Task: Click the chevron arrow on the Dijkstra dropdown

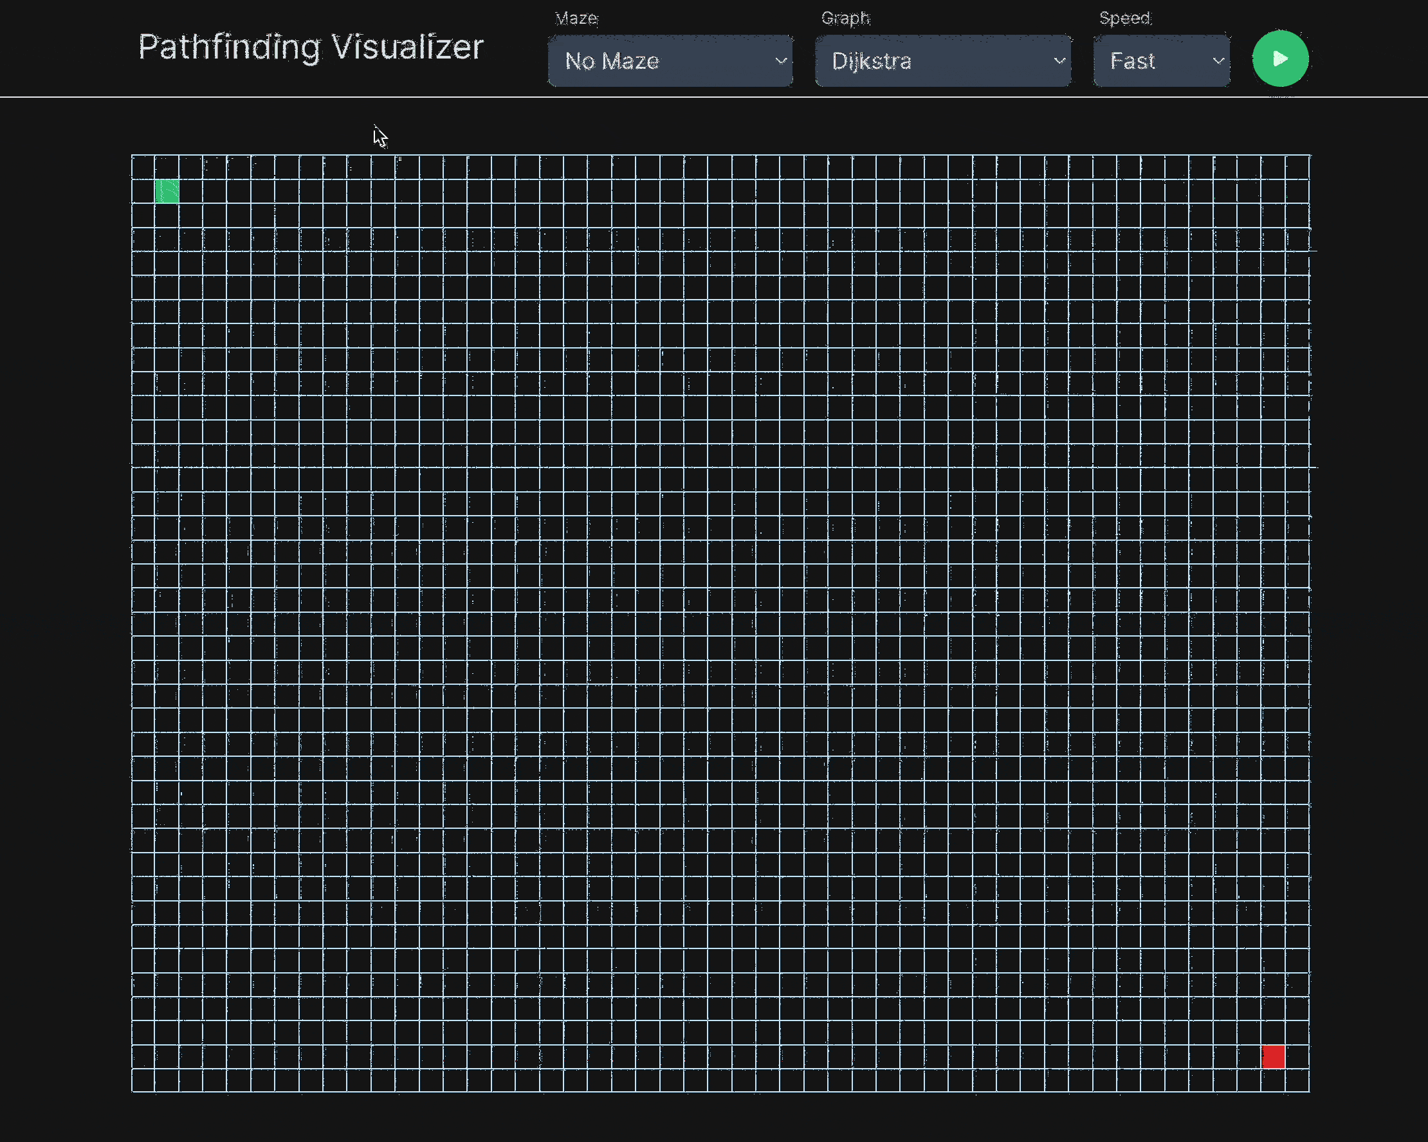Action: tap(1059, 61)
